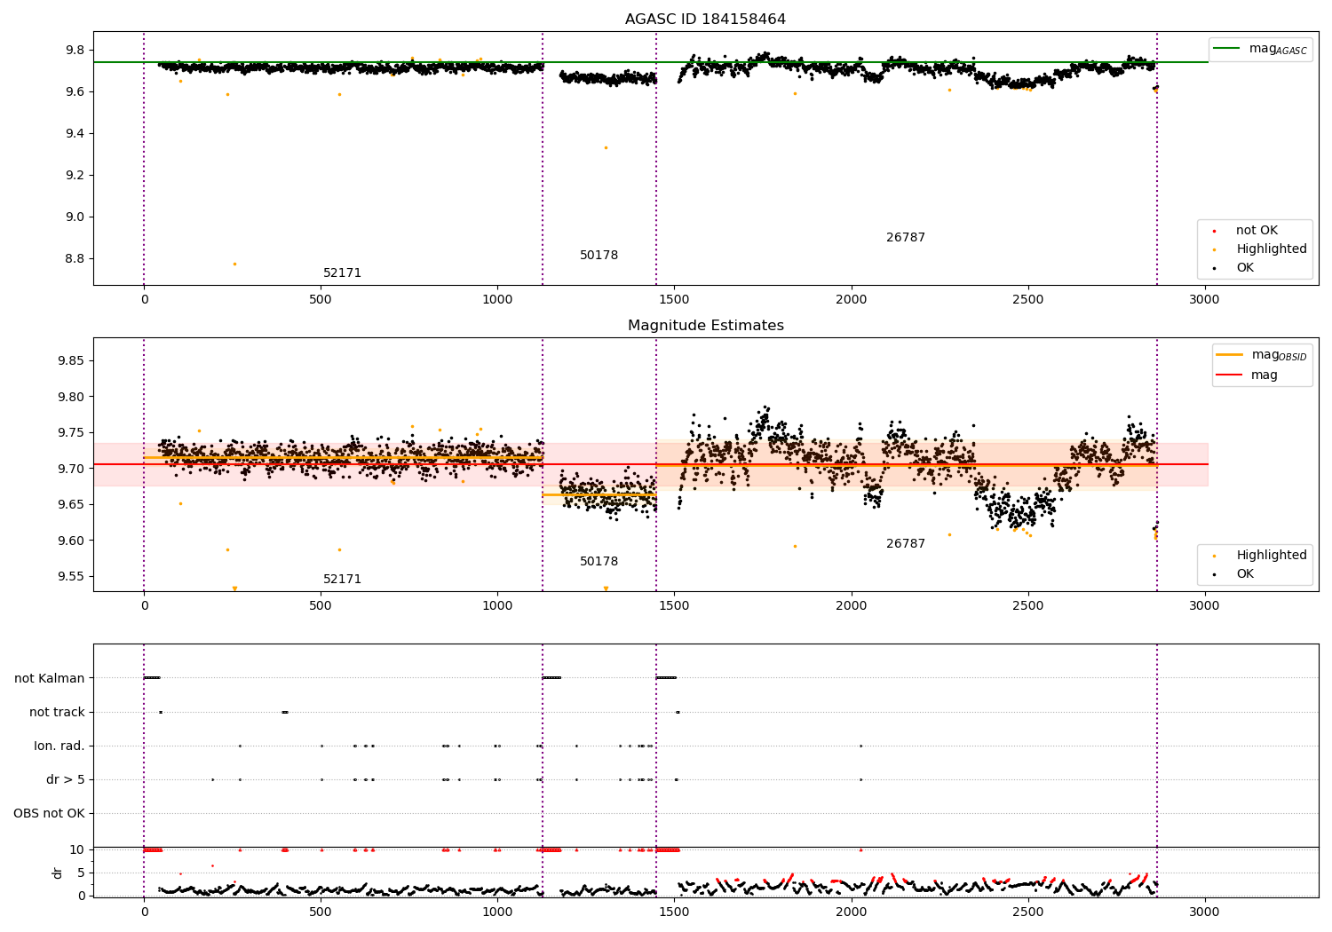Select the 'not OK' legend entry
Screen dimensions: 1332x932
coord(1257,231)
